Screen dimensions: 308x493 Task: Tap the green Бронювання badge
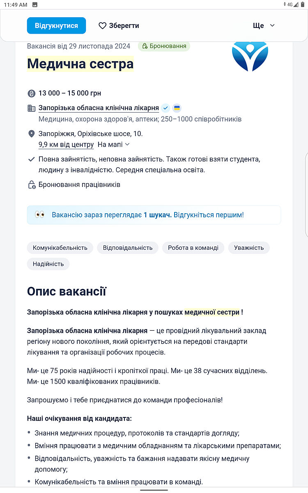(x=164, y=46)
